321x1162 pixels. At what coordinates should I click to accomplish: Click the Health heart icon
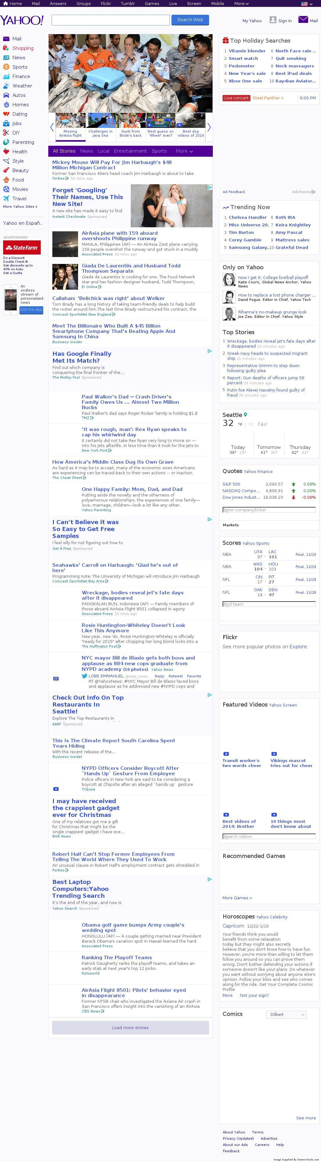point(6,152)
